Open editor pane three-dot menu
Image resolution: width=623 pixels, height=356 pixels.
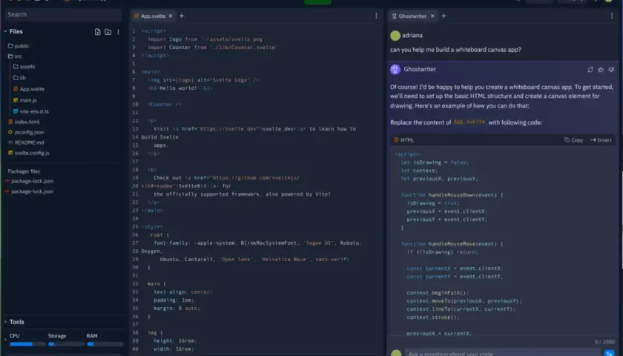[376, 16]
